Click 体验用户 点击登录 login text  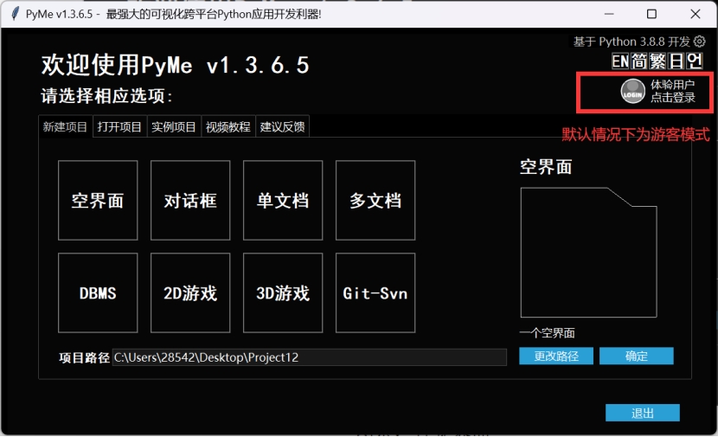[x=673, y=91]
